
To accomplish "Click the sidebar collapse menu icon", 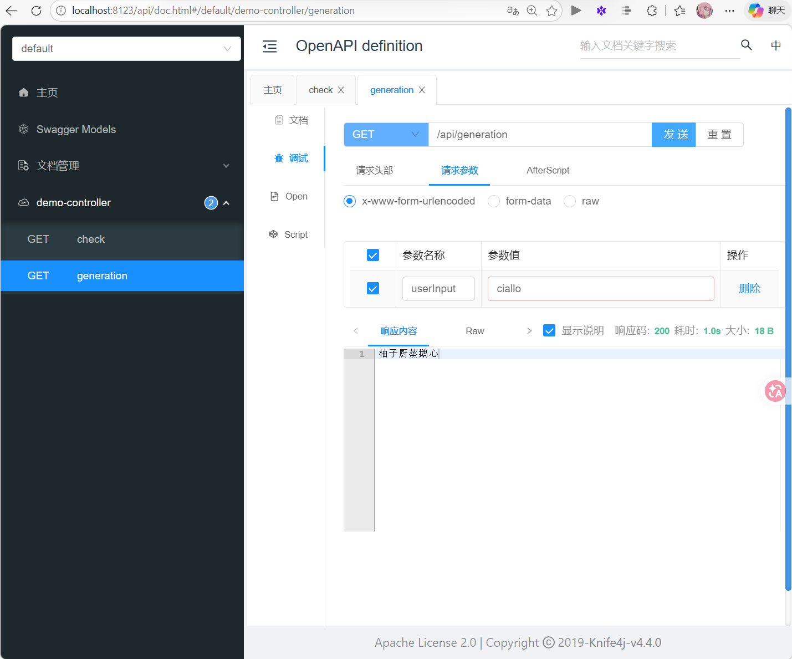I will [269, 47].
